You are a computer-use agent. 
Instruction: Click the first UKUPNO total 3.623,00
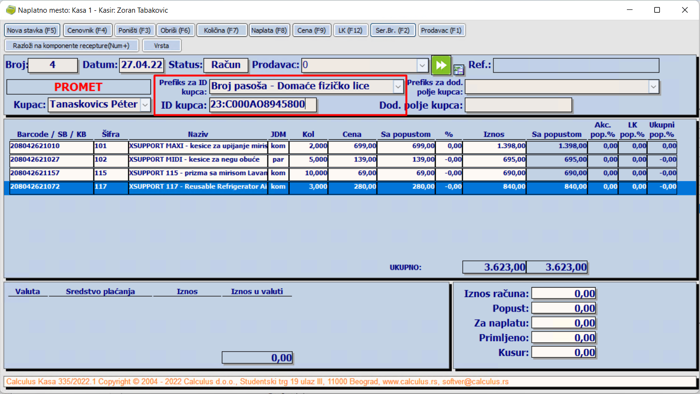click(494, 267)
